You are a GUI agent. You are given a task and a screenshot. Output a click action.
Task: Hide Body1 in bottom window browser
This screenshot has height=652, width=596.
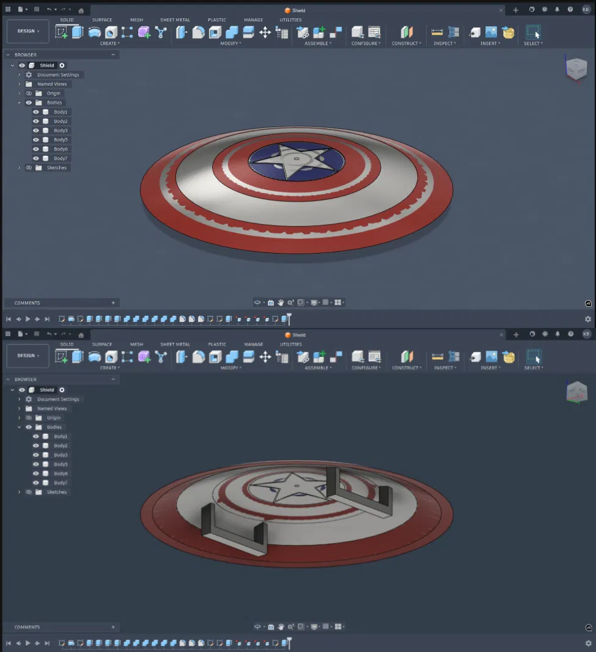point(36,436)
